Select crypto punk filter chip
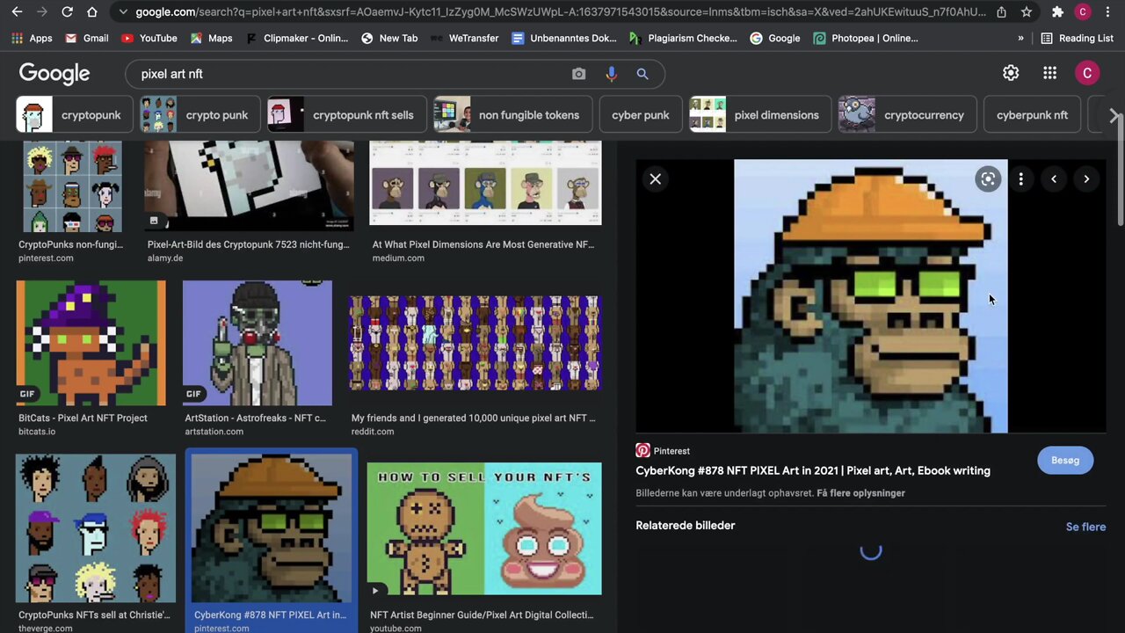The height and width of the screenshot is (633, 1125). pyautogui.click(x=200, y=114)
